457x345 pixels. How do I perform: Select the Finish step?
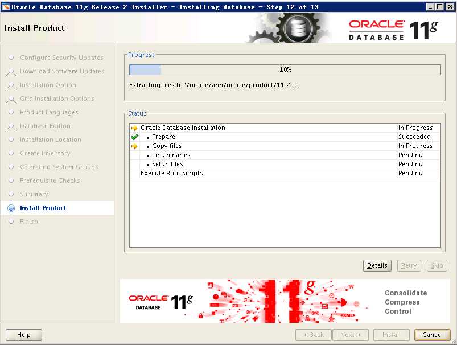tap(29, 221)
